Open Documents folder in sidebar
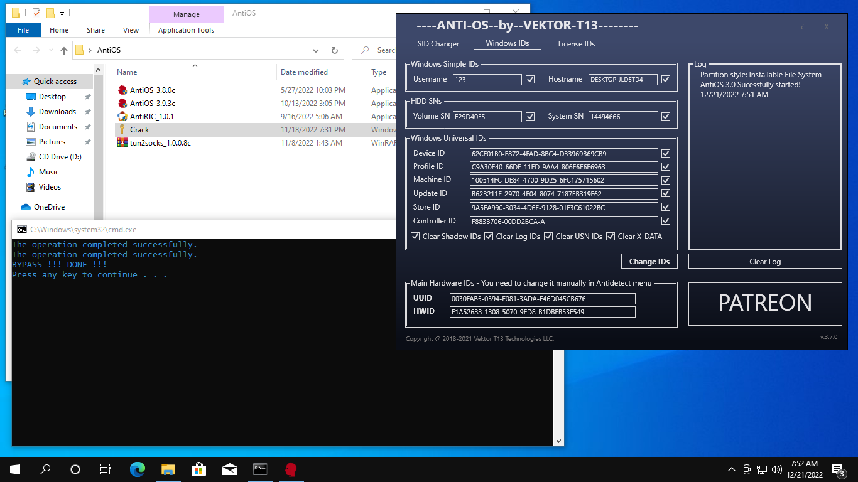858x482 pixels. [x=58, y=127]
